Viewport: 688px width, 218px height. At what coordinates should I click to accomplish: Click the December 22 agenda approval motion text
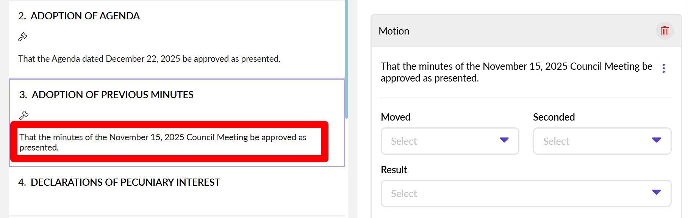149,59
